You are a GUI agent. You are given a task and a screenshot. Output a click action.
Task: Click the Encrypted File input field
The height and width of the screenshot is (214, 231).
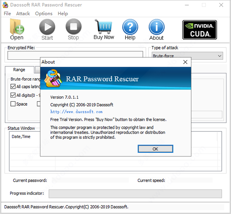[75, 56]
